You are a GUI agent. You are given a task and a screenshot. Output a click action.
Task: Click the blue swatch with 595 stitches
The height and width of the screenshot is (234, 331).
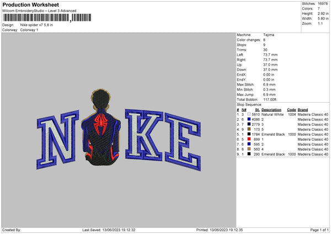pos(249,144)
